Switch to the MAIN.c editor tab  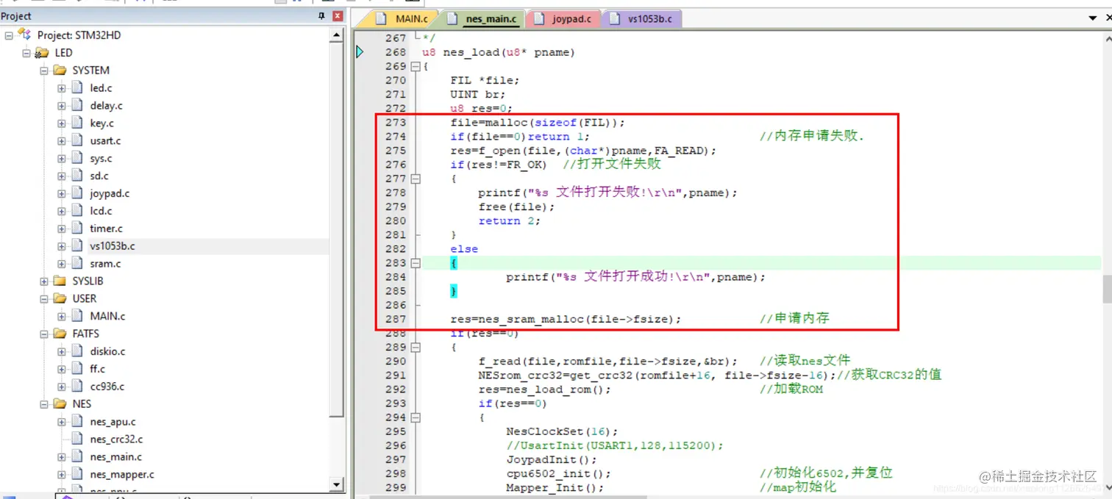point(404,18)
